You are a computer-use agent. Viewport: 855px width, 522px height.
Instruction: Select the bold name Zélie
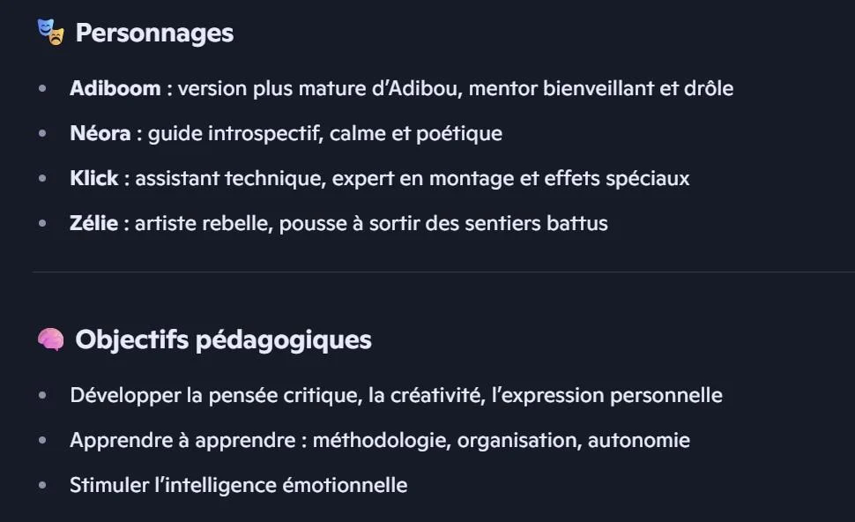click(x=93, y=223)
